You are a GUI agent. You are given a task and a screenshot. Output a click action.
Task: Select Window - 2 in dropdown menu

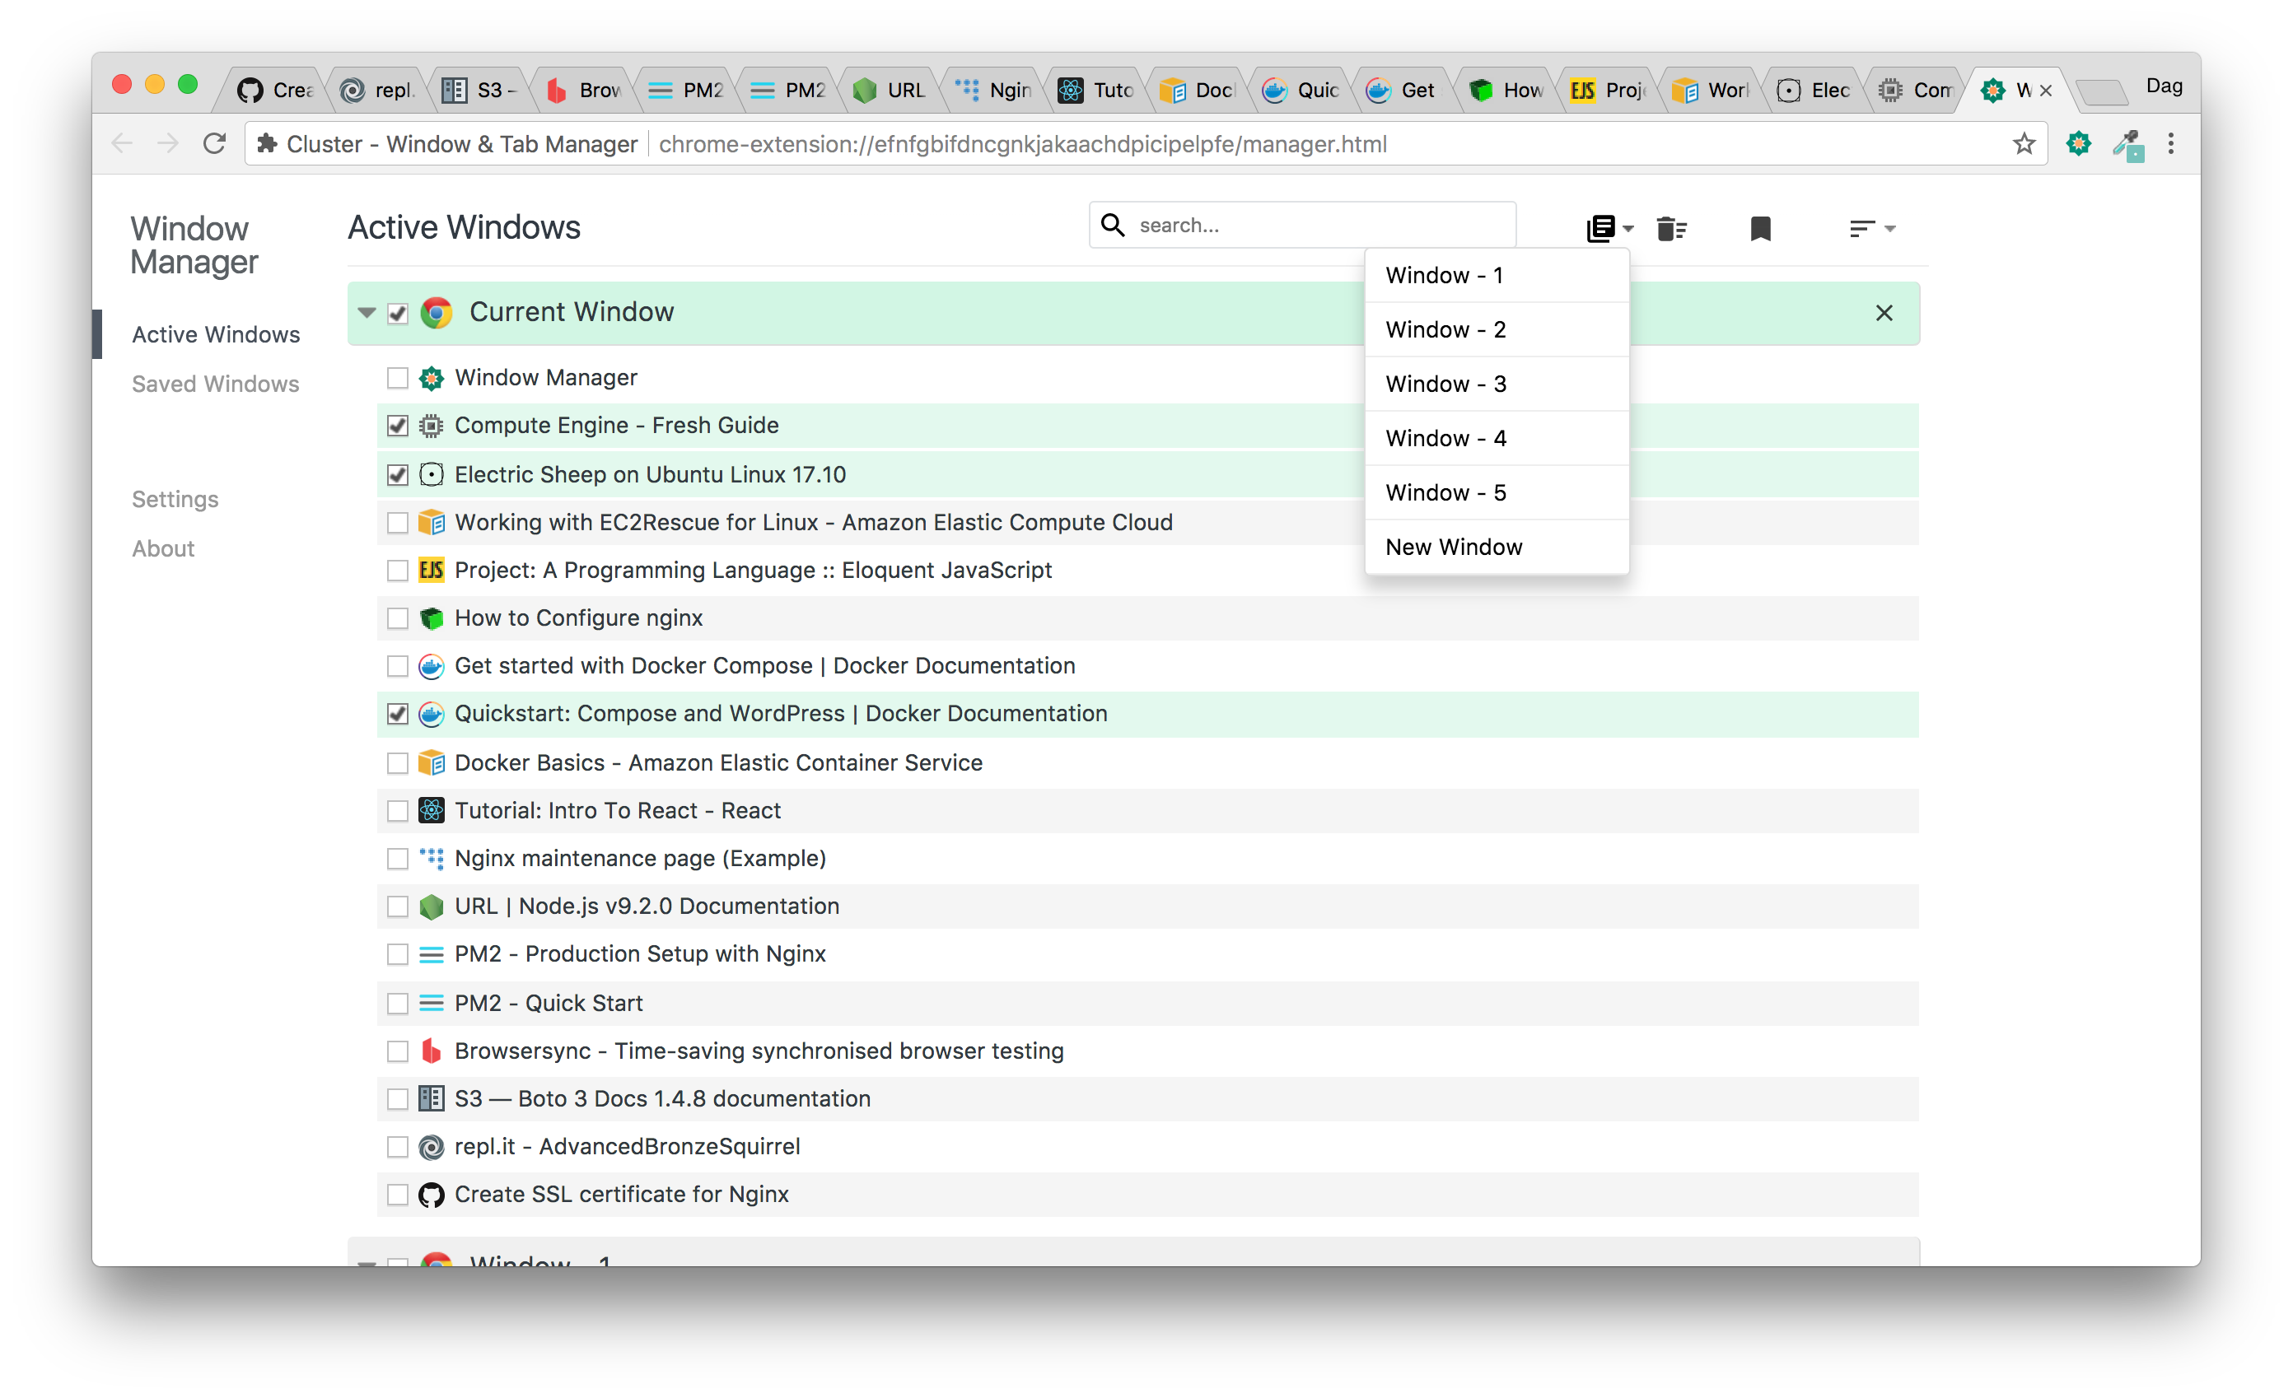click(x=1497, y=329)
